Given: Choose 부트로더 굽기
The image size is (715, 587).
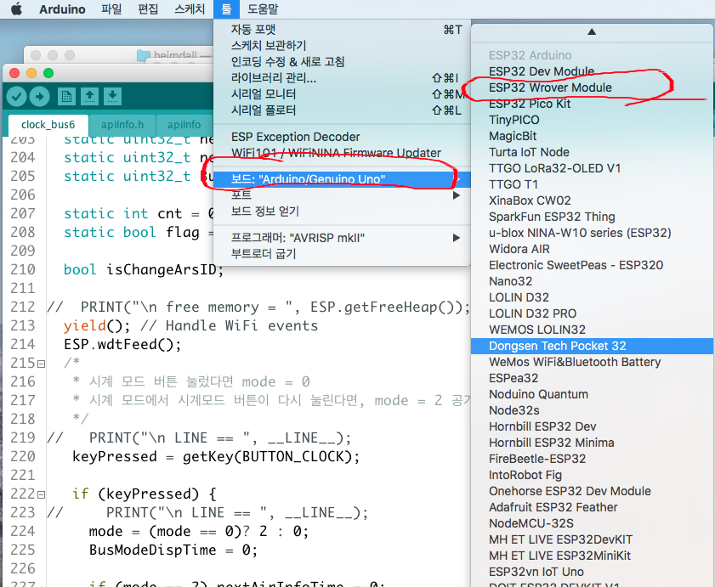Looking at the screenshot, I should [342, 253].
